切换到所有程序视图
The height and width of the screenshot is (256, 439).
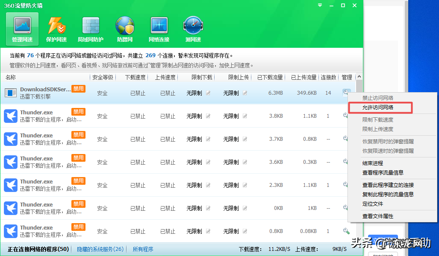(x=143, y=249)
